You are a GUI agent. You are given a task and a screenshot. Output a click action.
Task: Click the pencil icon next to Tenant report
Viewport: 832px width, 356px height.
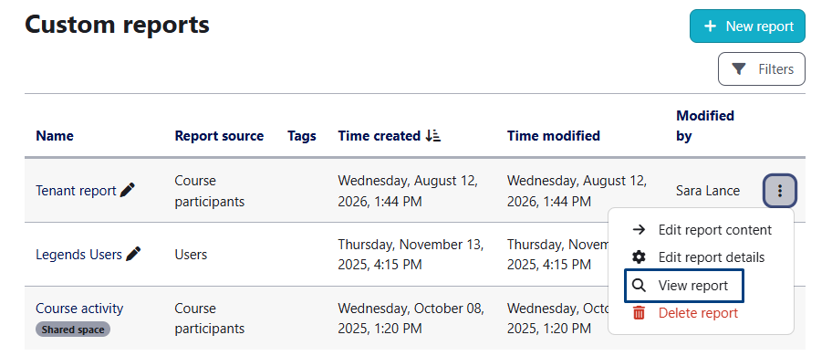[x=128, y=191]
